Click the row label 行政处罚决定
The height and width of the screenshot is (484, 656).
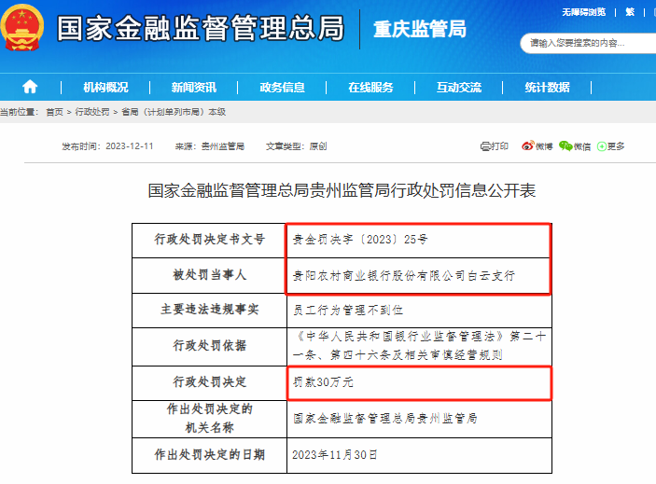coord(210,382)
